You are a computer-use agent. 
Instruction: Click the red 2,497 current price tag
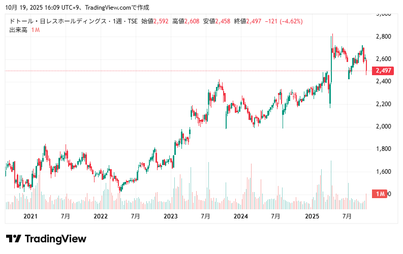point(383,71)
